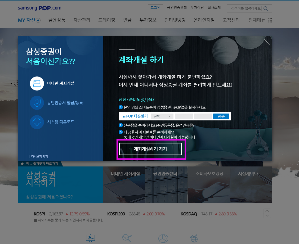Click the MY 자산 arrow icon

(38, 20)
